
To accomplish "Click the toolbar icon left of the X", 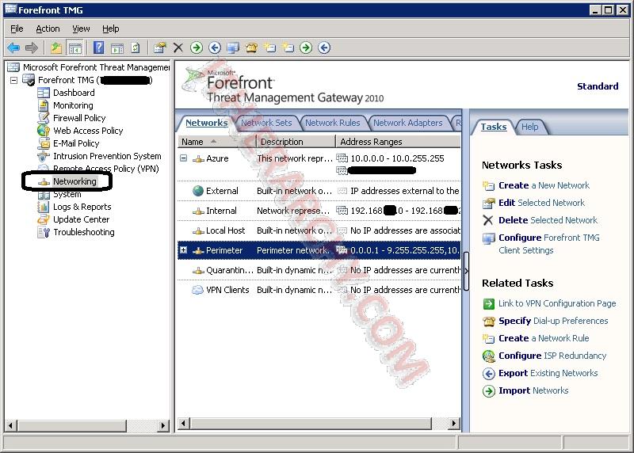I will [x=160, y=48].
